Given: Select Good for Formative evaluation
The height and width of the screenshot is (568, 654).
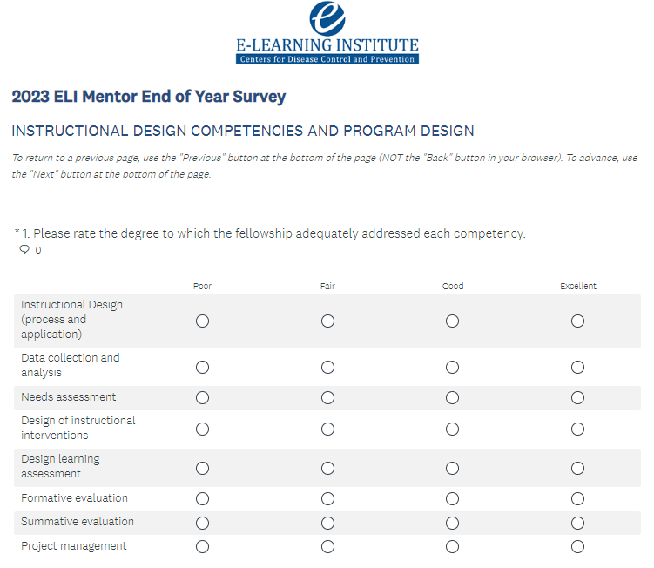Looking at the screenshot, I should click(452, 499).
